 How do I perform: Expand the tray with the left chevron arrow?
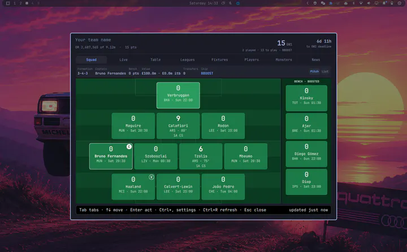pos(308,3)
